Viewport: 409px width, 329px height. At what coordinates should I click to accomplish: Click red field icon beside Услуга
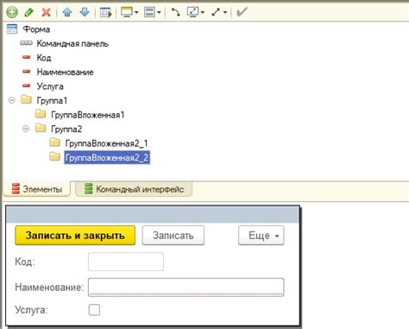[x=26, y=85]
